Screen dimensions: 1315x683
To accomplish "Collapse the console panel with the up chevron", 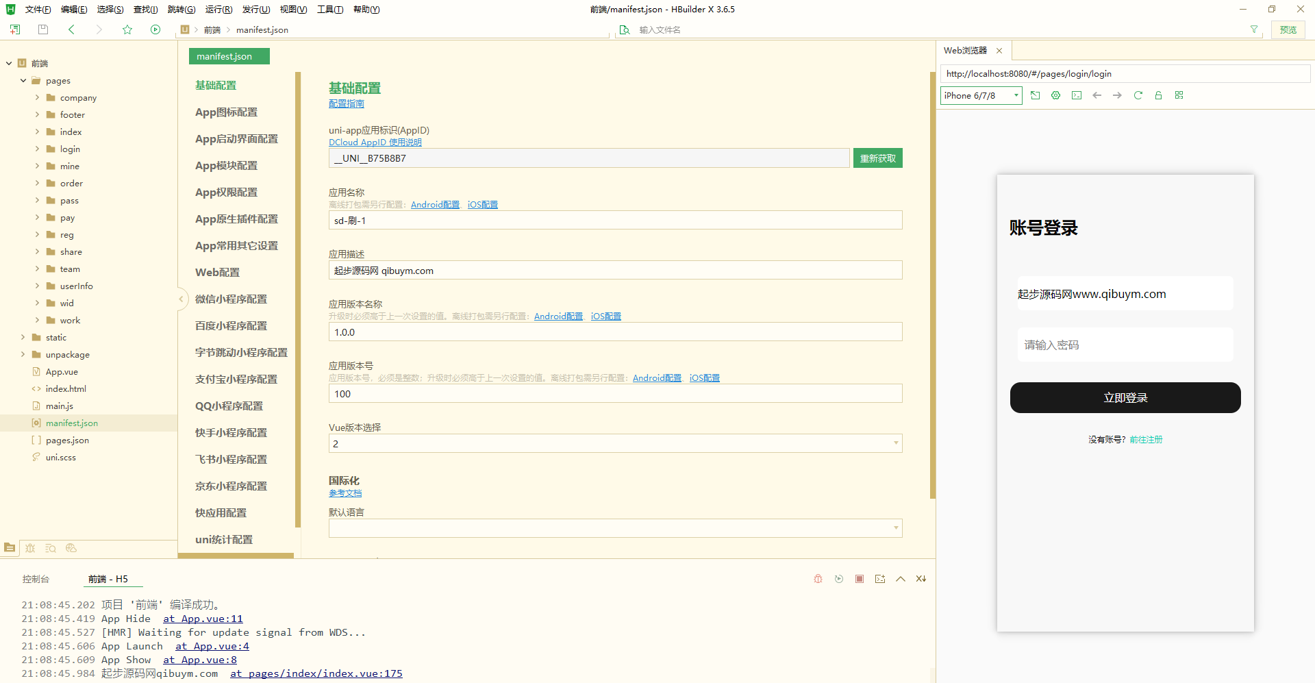I will [x=901, y=579].
